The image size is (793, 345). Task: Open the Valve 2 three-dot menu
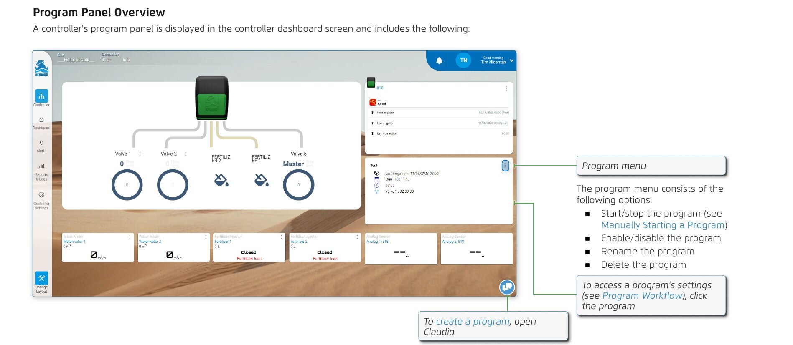[186, 154]
